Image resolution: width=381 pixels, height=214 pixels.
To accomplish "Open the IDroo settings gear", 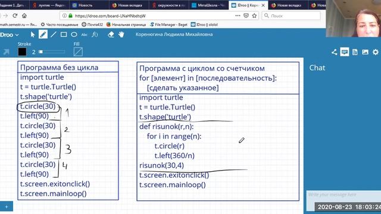I will [376, 52].
